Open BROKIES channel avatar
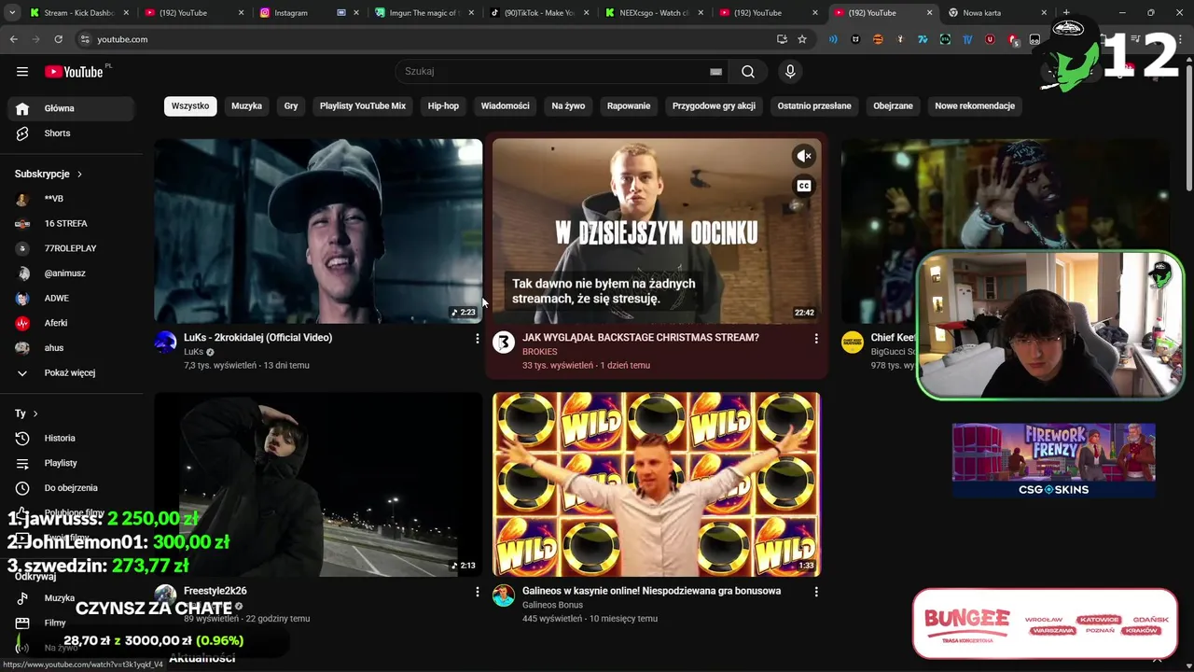The image size is (1194, 672). pos(504,342)
